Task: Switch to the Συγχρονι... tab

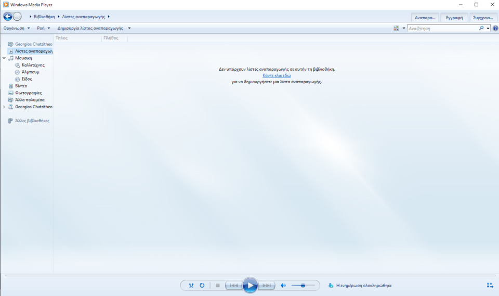Action: point(483,18)
